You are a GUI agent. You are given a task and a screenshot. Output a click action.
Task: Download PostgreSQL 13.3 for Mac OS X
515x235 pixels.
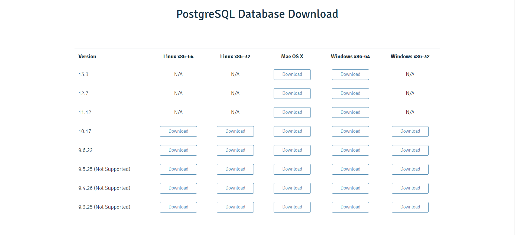point(292,74)
